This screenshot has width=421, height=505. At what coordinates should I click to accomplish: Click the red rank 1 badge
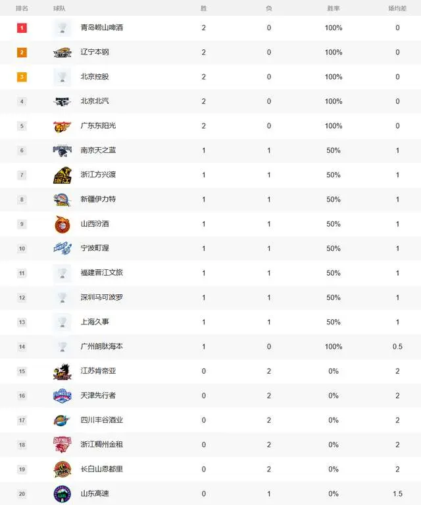tap(22, 28)
